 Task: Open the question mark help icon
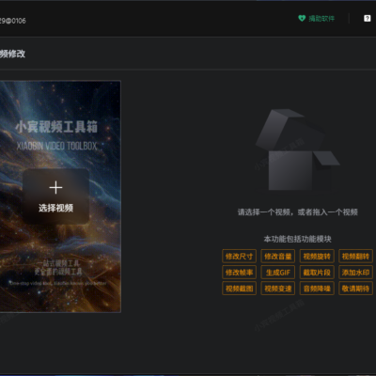click(367, 19)
